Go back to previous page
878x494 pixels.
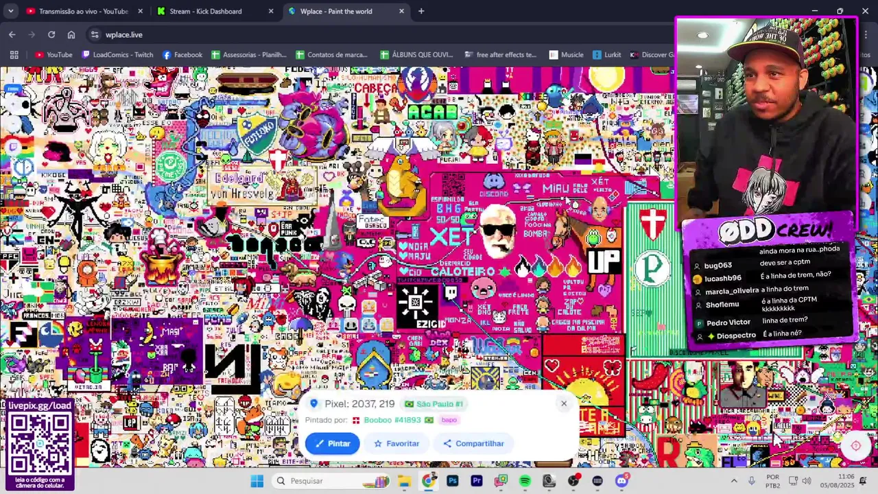(12, 34)
